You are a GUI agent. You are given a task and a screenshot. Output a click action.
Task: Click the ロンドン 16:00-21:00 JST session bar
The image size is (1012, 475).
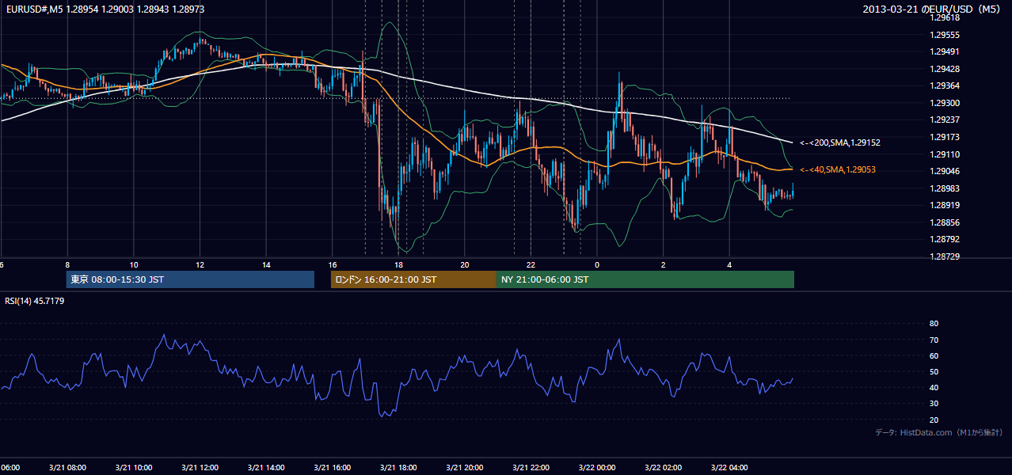[x=413, y=279]
